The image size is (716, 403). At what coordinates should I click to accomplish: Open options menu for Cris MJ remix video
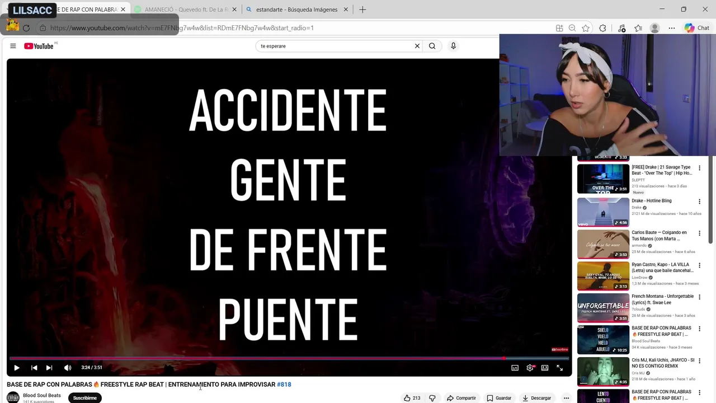(x=699, y=360)
